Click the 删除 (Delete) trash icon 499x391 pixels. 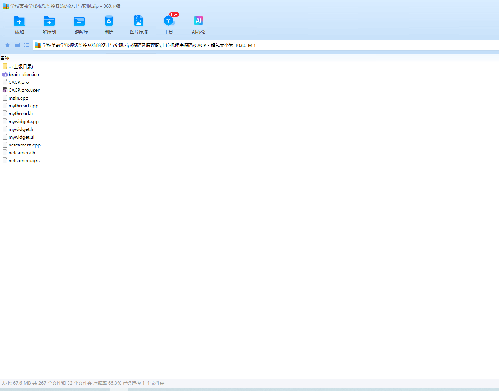(109, 21)
